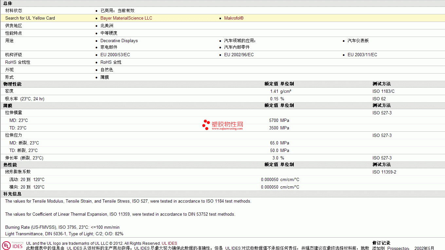Select 'Search for UL Yellow Card' label
Screen dimensions: 445x250
pos(30,18)
